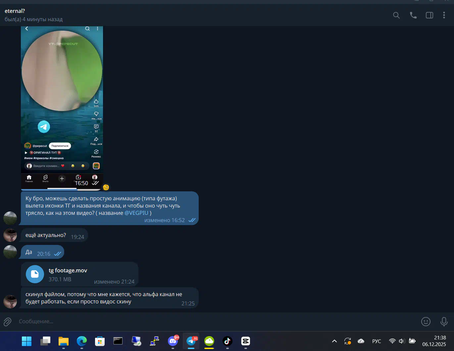
Task: Click the '370.1 MB' file size
Action: (x=60, y=279)
